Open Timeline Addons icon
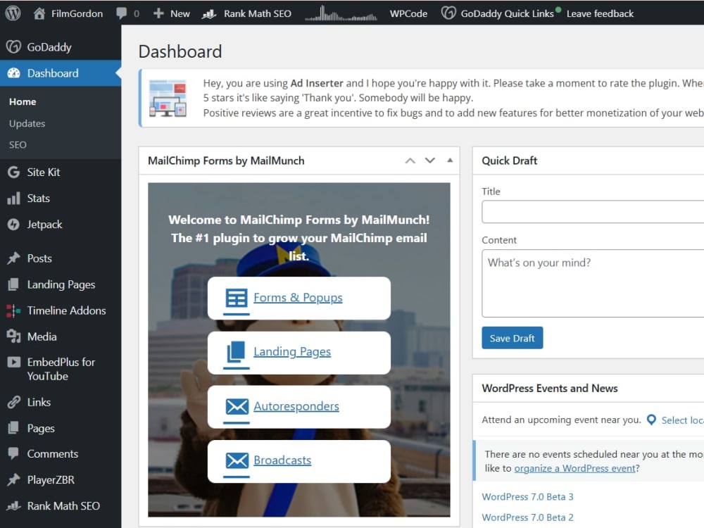This screenshot has width=704, height=528. click(x=13, y=310)
